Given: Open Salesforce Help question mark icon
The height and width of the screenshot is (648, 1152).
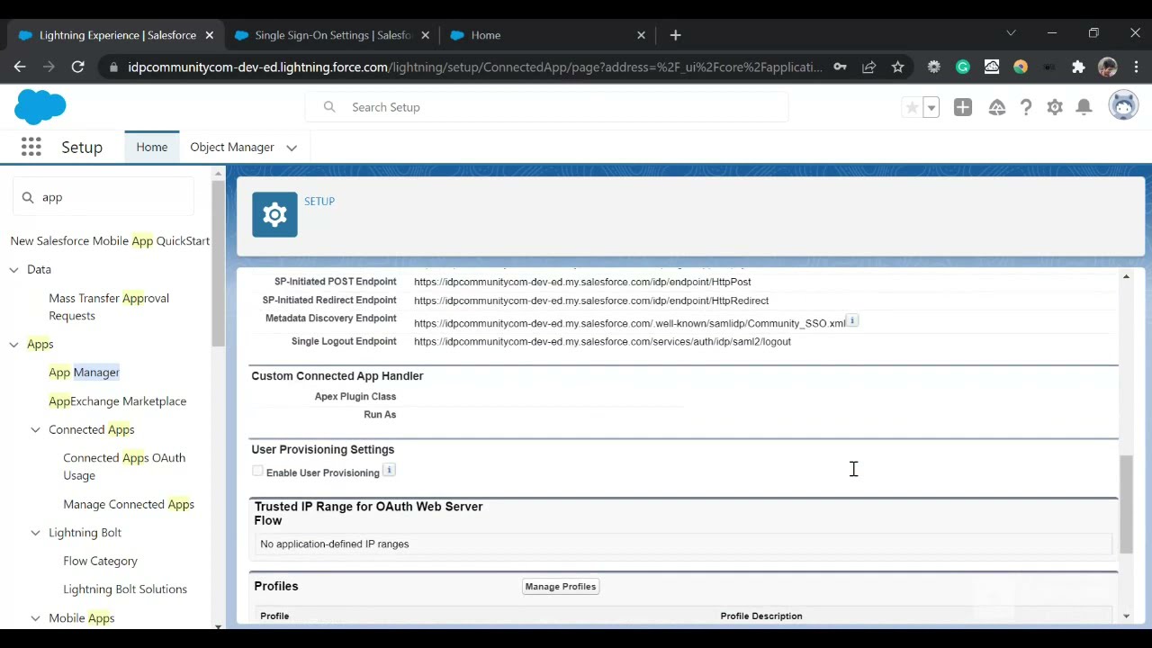Looking at the screenshot, I should pos(1026,107).
